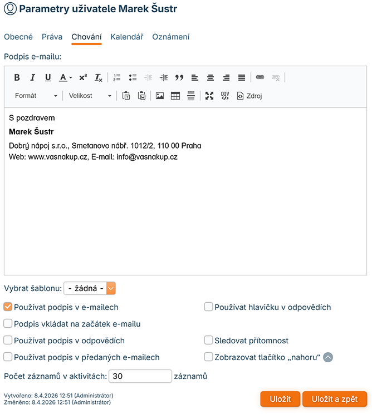Insert a block quote
Viewport: 372px width, 414px height.
(x=179, y=78)
